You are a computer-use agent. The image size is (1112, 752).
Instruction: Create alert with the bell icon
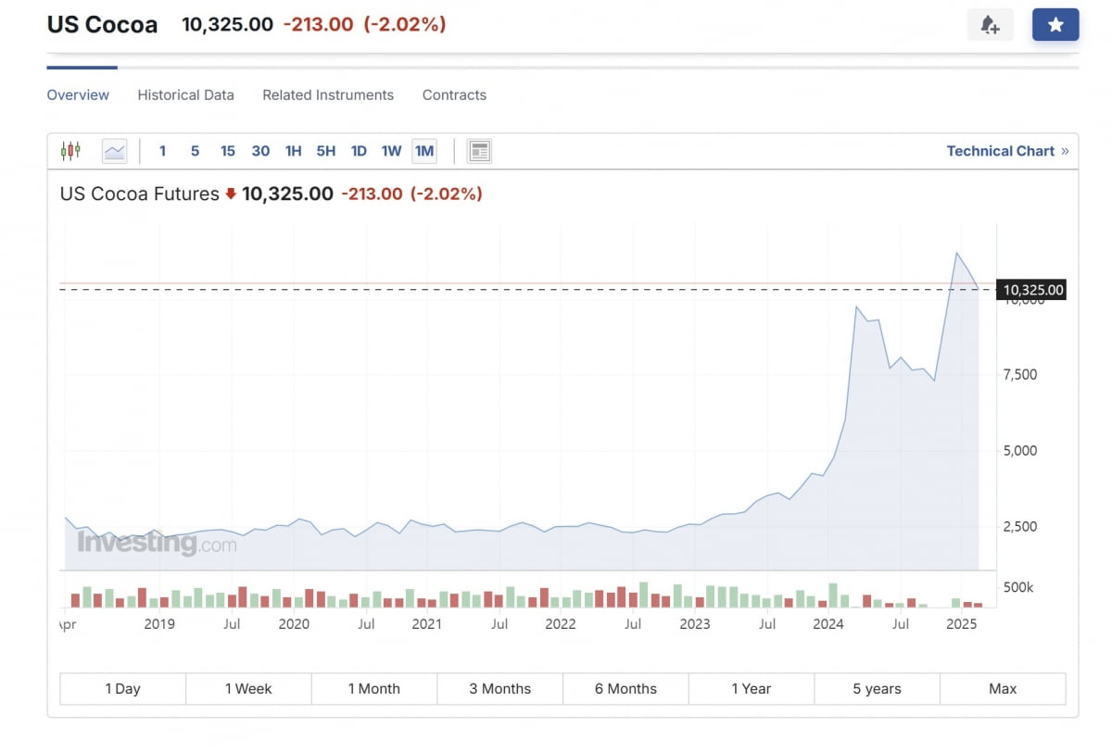coord(990,25)
